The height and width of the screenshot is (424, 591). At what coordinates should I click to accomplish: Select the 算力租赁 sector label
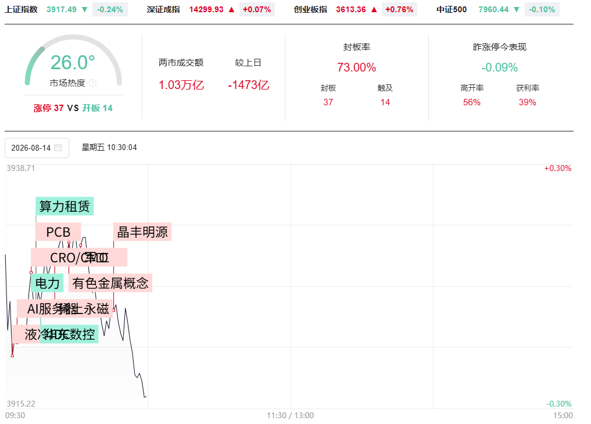click(65, 206)
